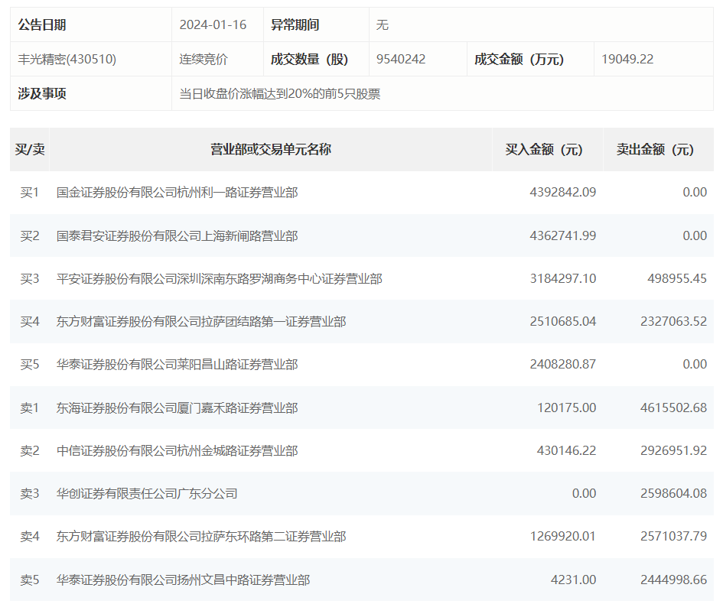Viewport: 723px width, 604px height.
Task: Select sell amount 2571037.79
Action: pyautogui.click(x=673, y=536)
